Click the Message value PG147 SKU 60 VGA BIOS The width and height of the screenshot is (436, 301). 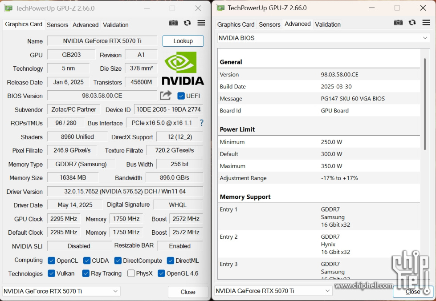click(353, 99)
